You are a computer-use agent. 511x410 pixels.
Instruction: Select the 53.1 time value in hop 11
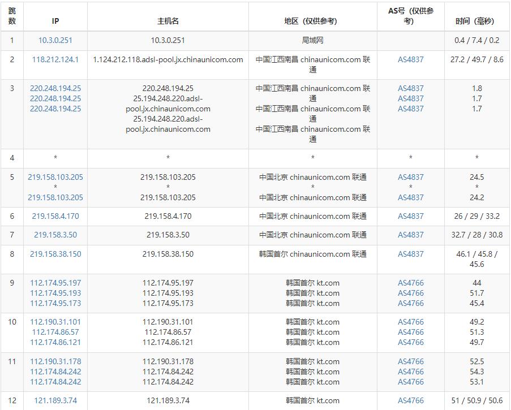click(x=477, y=382)
